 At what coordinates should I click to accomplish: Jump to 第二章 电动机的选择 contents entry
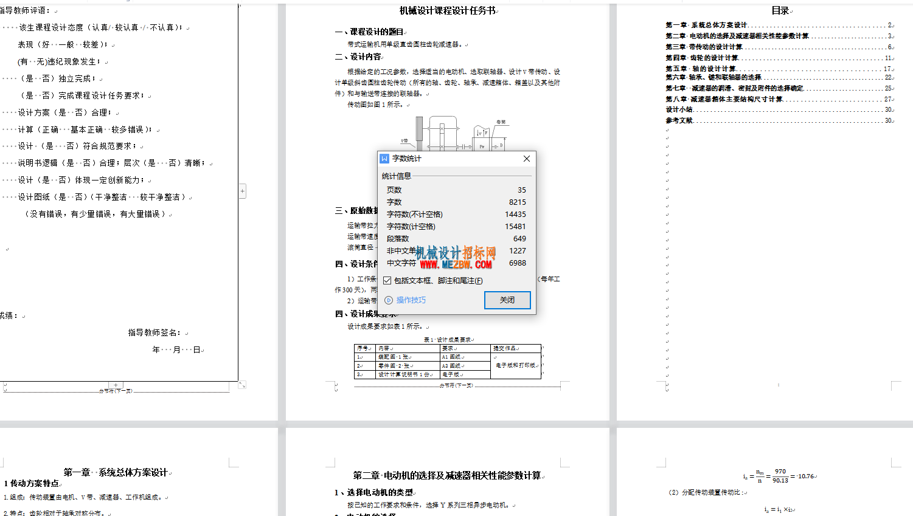[x=779, y=36]
